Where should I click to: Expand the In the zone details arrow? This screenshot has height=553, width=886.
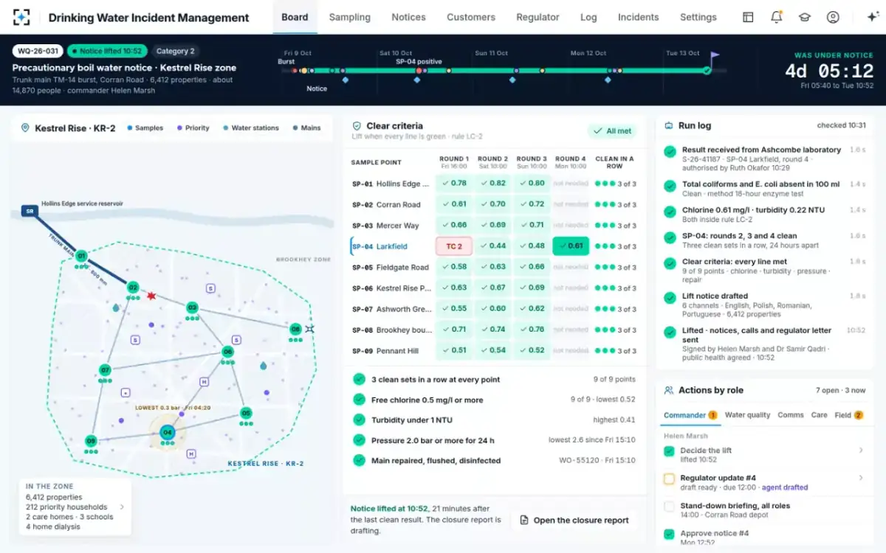pyautogui.click(x=122, y=507)
